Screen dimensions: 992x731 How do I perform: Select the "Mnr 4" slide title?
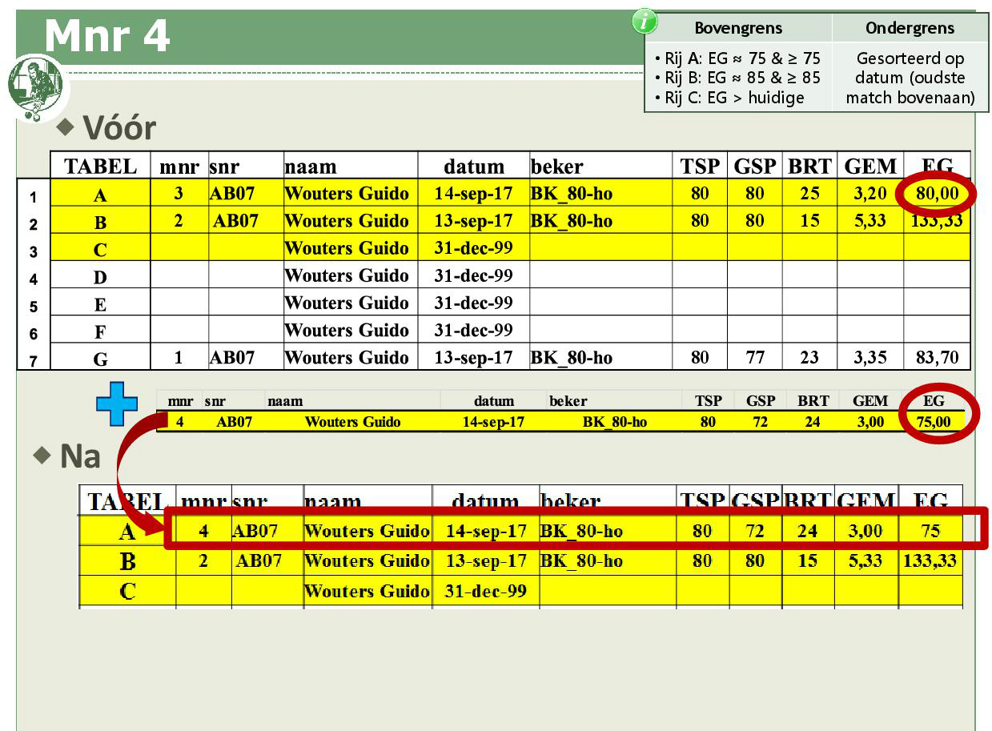(x=107, y=36)
